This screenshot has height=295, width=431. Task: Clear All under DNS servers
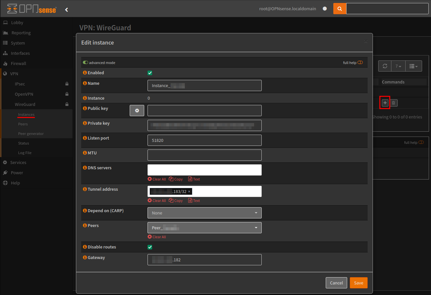click(x=157, y=179)
